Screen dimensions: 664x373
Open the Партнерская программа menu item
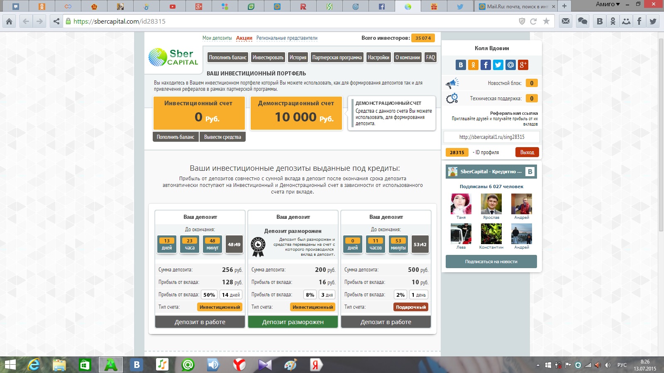pos(337,58)
